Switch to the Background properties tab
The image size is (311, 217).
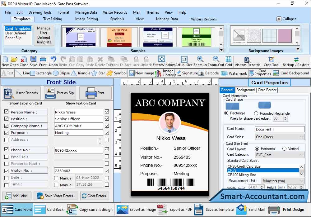tap(245, 90)
